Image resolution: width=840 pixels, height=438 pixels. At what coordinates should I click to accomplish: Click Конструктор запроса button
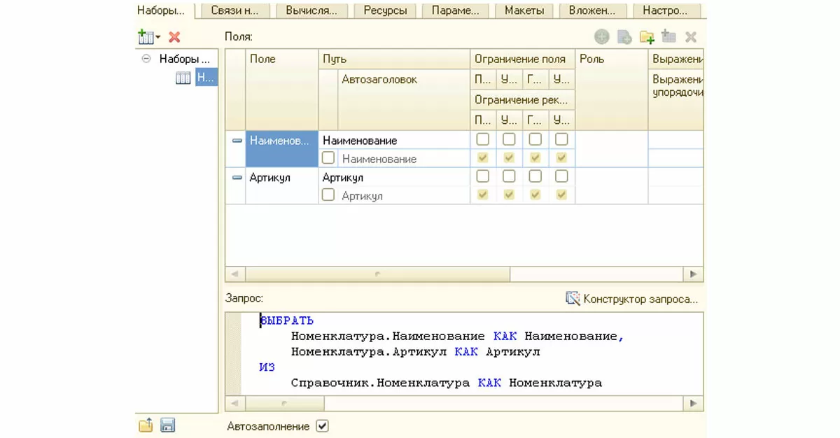640,299
